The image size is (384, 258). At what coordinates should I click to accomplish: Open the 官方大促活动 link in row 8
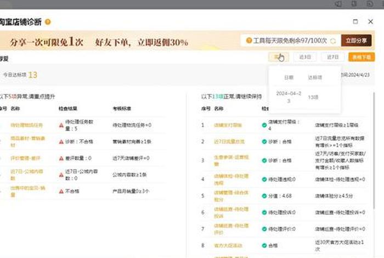(x=228, y=245)
